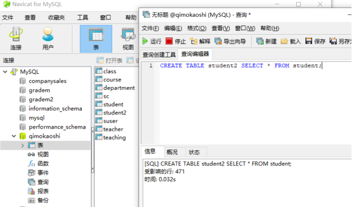The height and width of the screenshot is (207, 352).
Task: Run the query with 运行
Action: 152,41
